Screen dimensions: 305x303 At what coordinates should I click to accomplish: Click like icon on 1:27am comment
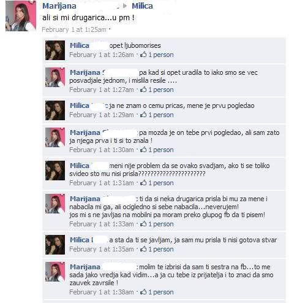coord(143,90)
